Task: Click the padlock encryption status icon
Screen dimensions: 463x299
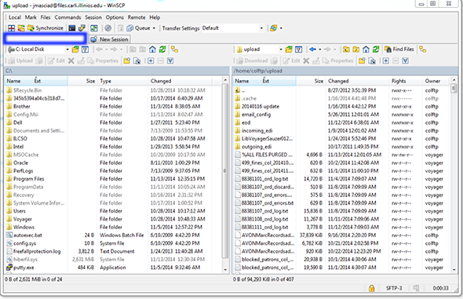Action: [371, 288]
